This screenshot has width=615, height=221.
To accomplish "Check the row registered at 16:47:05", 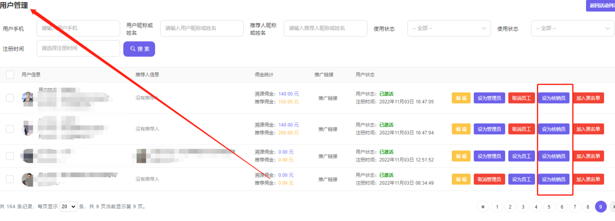I will coord(10,98).
